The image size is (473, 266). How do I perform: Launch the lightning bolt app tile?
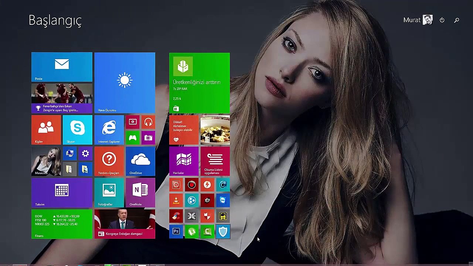click(207, 185)
